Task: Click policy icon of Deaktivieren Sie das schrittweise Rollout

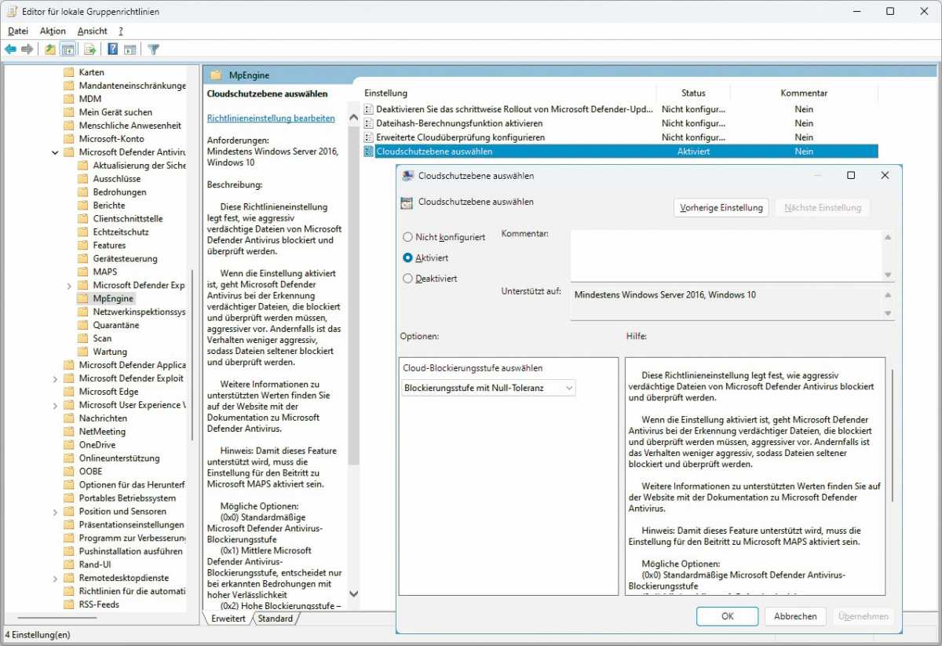Action: 369,109
